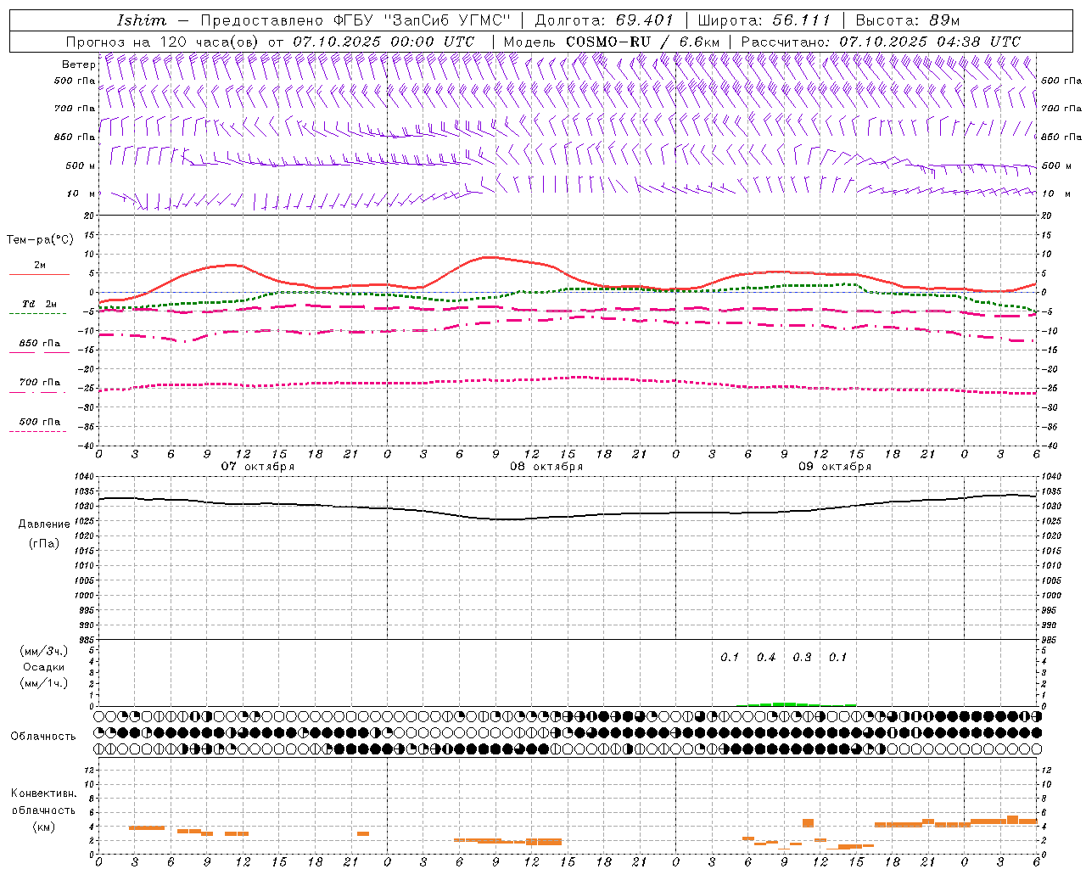The width and height of the screenshot is (1086, 869).
Task: Select the 'Осадки' precipitation label
Action: click(44, 667)
